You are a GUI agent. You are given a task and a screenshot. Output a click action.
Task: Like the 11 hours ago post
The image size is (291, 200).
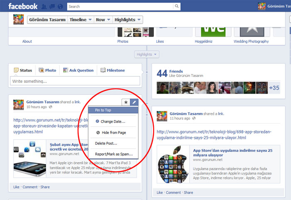click(160, 193)
